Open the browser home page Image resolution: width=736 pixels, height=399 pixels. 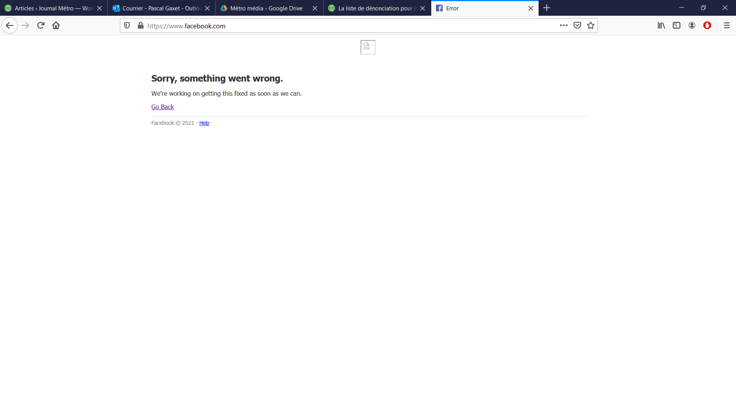[56, 26]
